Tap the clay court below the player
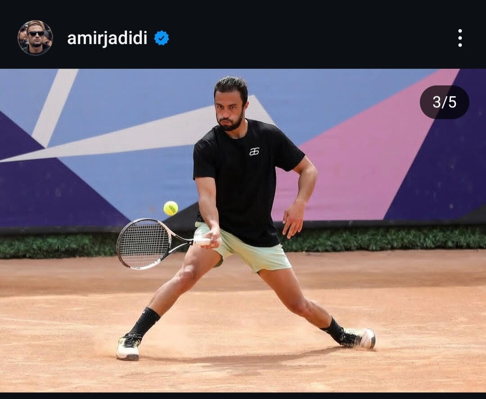Image resolution: width=486 pixels, height=399 pixels. coord(243,369)
